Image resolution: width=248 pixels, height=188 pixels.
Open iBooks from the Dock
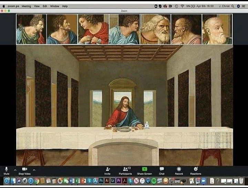[x=166, y=181]
